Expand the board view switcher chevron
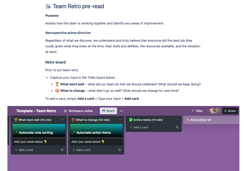Viewport: 246px width, 171px height. point(121,111)
